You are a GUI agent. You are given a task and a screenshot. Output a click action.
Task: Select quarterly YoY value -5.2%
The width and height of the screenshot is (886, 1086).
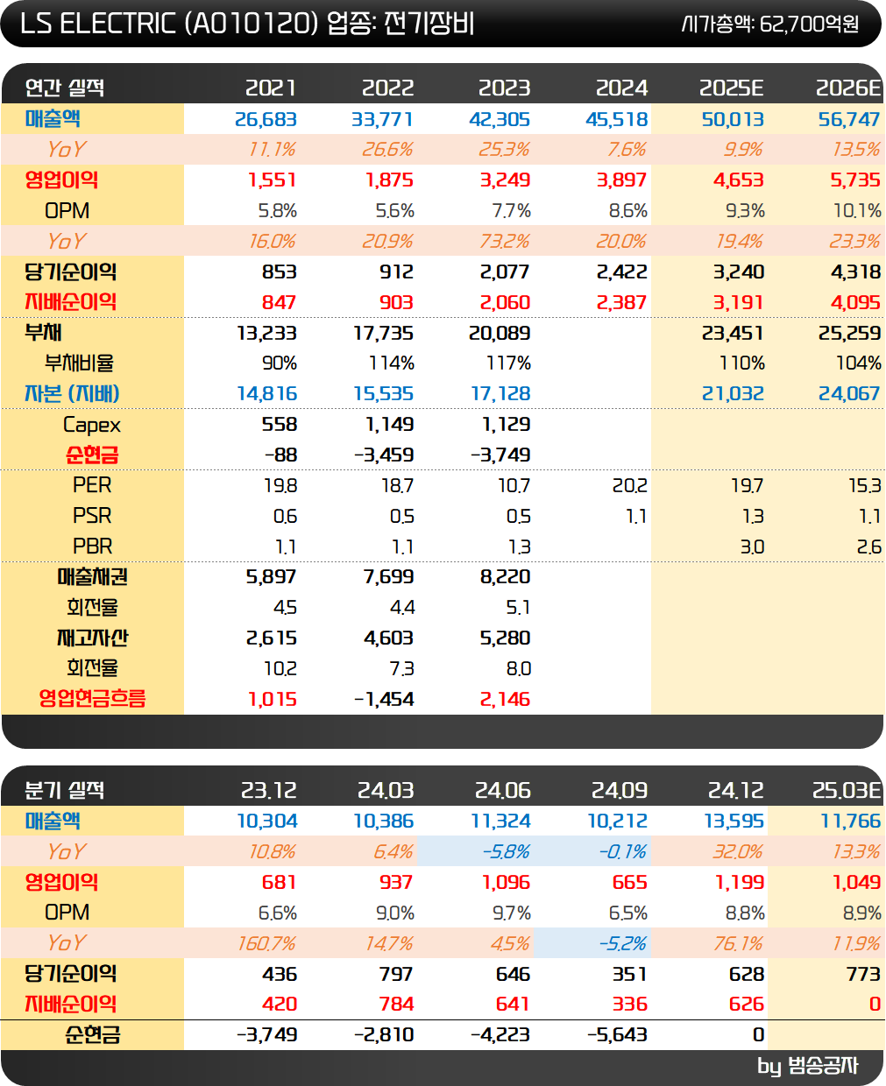[623, 944]
